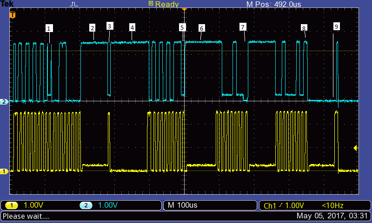Click the 'Please wait....' message
The width and height of the screenshot is (372, 223).
coord(26,216)
